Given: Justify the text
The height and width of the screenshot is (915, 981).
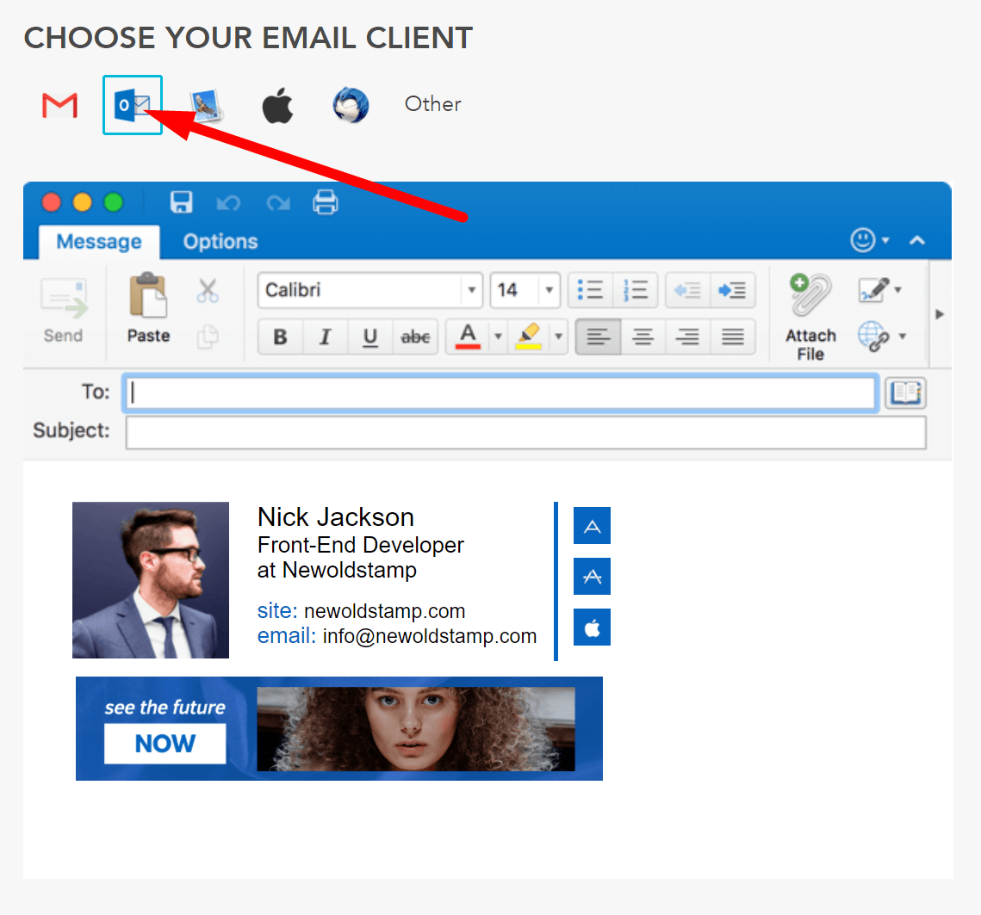Looking at the screenshot, I should coord(733,337).
